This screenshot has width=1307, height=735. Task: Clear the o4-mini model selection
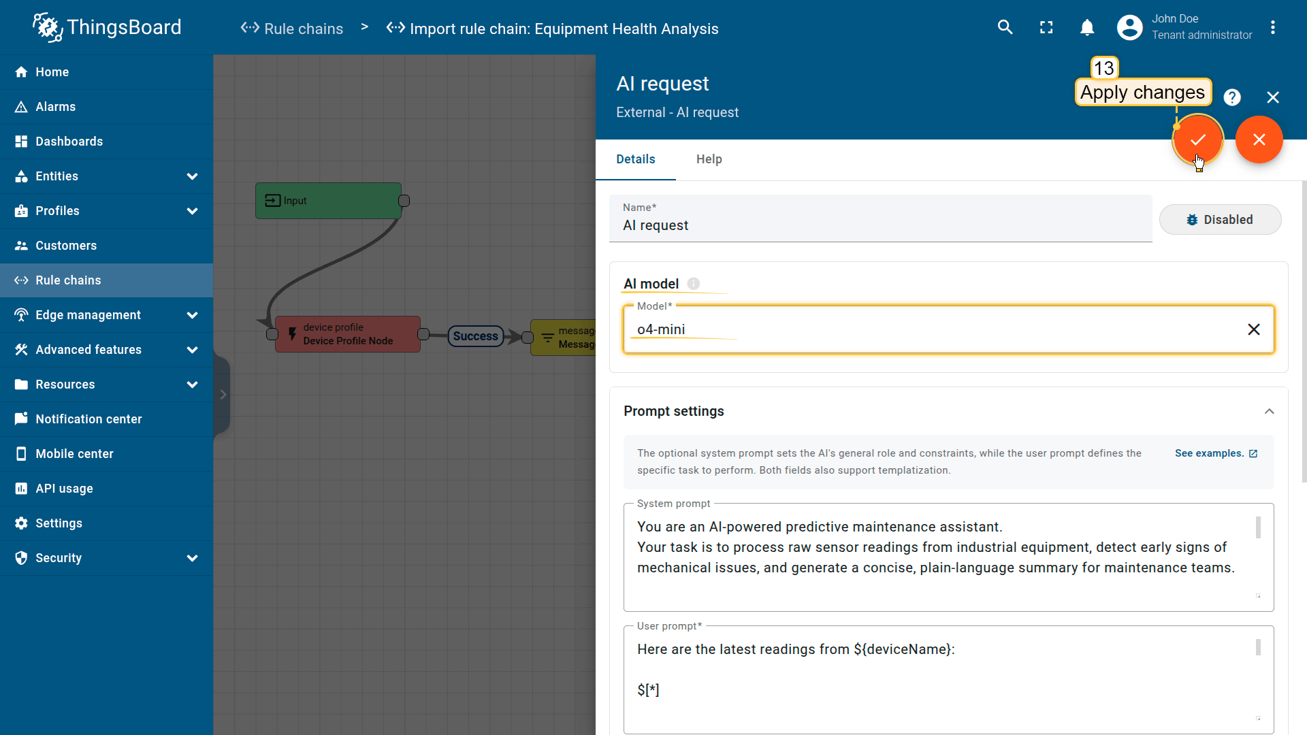point(1253,329)
